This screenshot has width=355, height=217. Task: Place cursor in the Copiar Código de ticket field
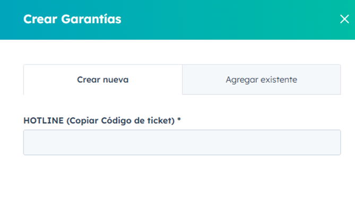[x=182, y=143]
